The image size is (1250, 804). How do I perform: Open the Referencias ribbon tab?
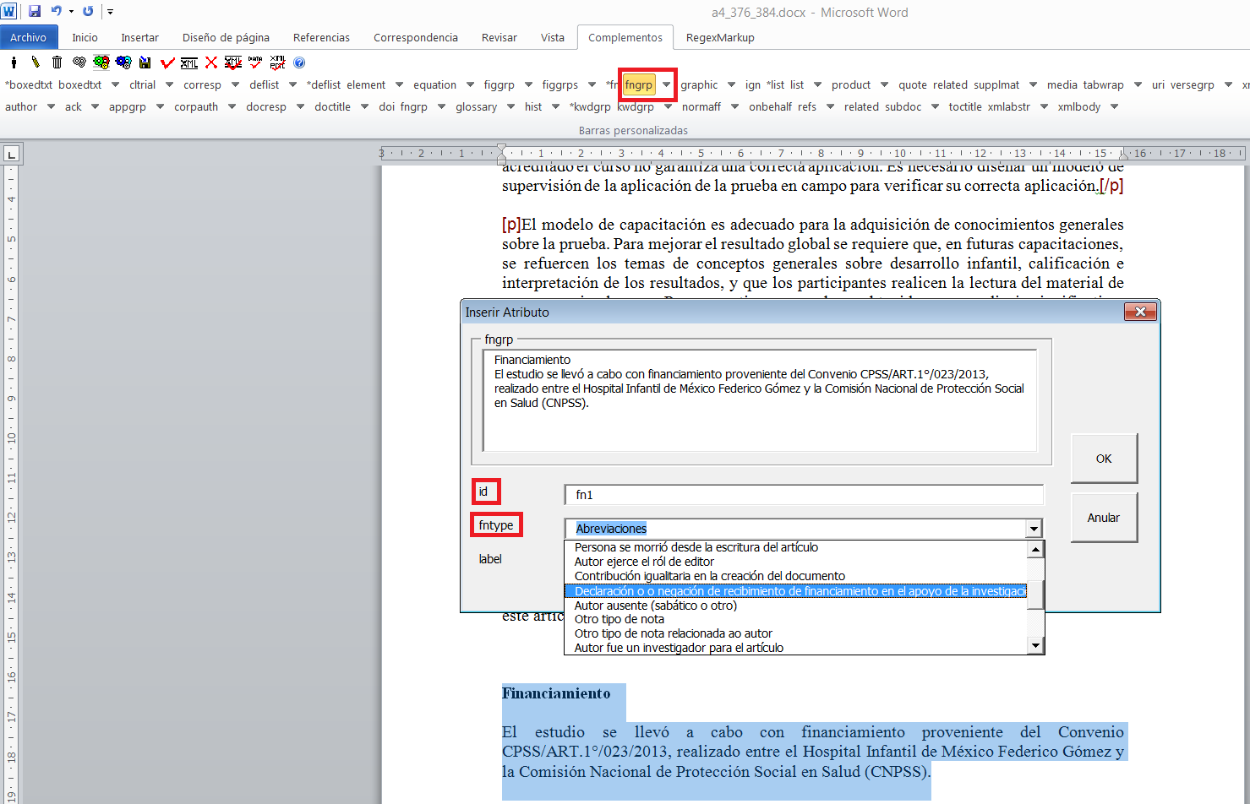(321, 37)
